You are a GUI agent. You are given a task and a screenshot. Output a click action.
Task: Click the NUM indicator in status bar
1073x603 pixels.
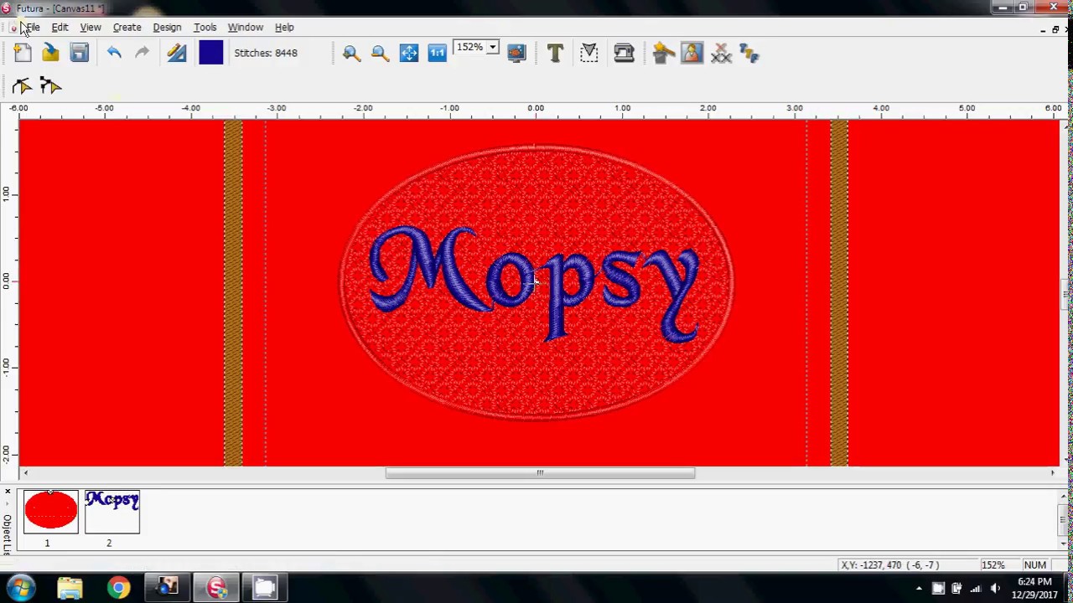(1035, 565)
